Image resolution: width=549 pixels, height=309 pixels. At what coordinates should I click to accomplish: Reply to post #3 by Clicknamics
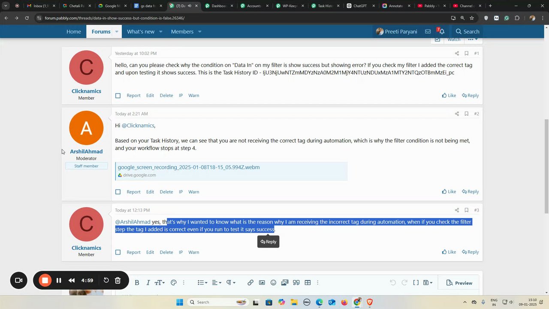(470, 252)
